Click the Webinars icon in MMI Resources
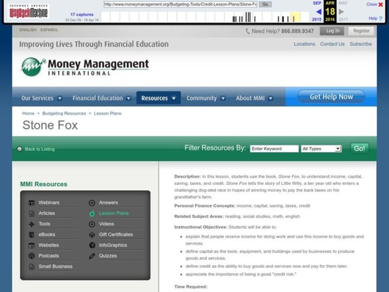The height and width of the screenshot is (292, 389). tap(32, 203)
